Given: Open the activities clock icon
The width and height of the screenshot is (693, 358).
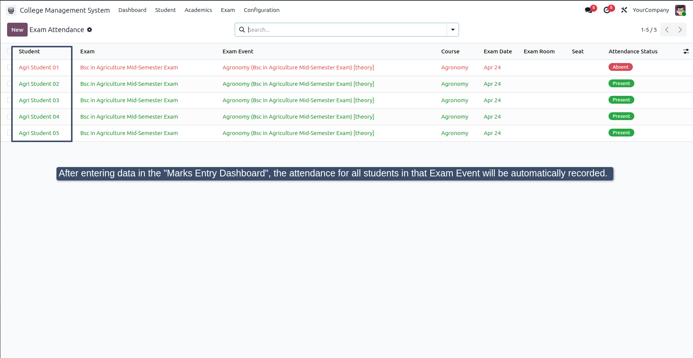Looking at the screenshot, I should coord(607,10).
